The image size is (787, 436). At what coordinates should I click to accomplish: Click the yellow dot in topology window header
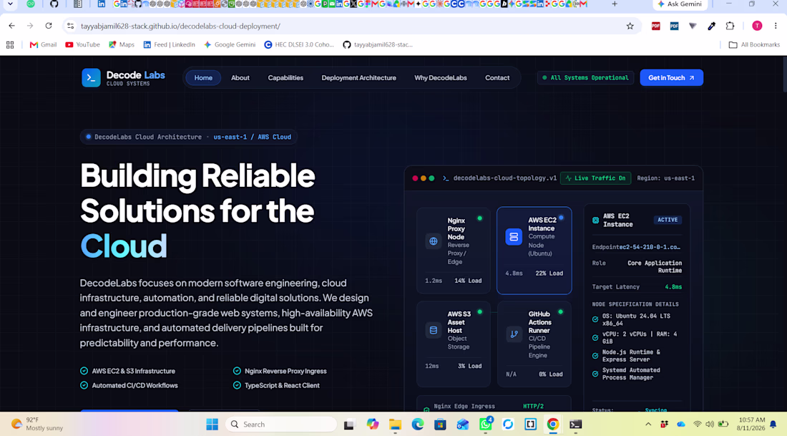pos(423,178)
